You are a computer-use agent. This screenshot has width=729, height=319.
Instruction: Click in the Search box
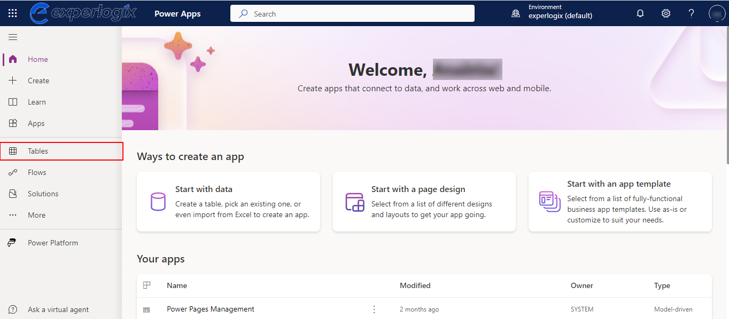[352, 14]
